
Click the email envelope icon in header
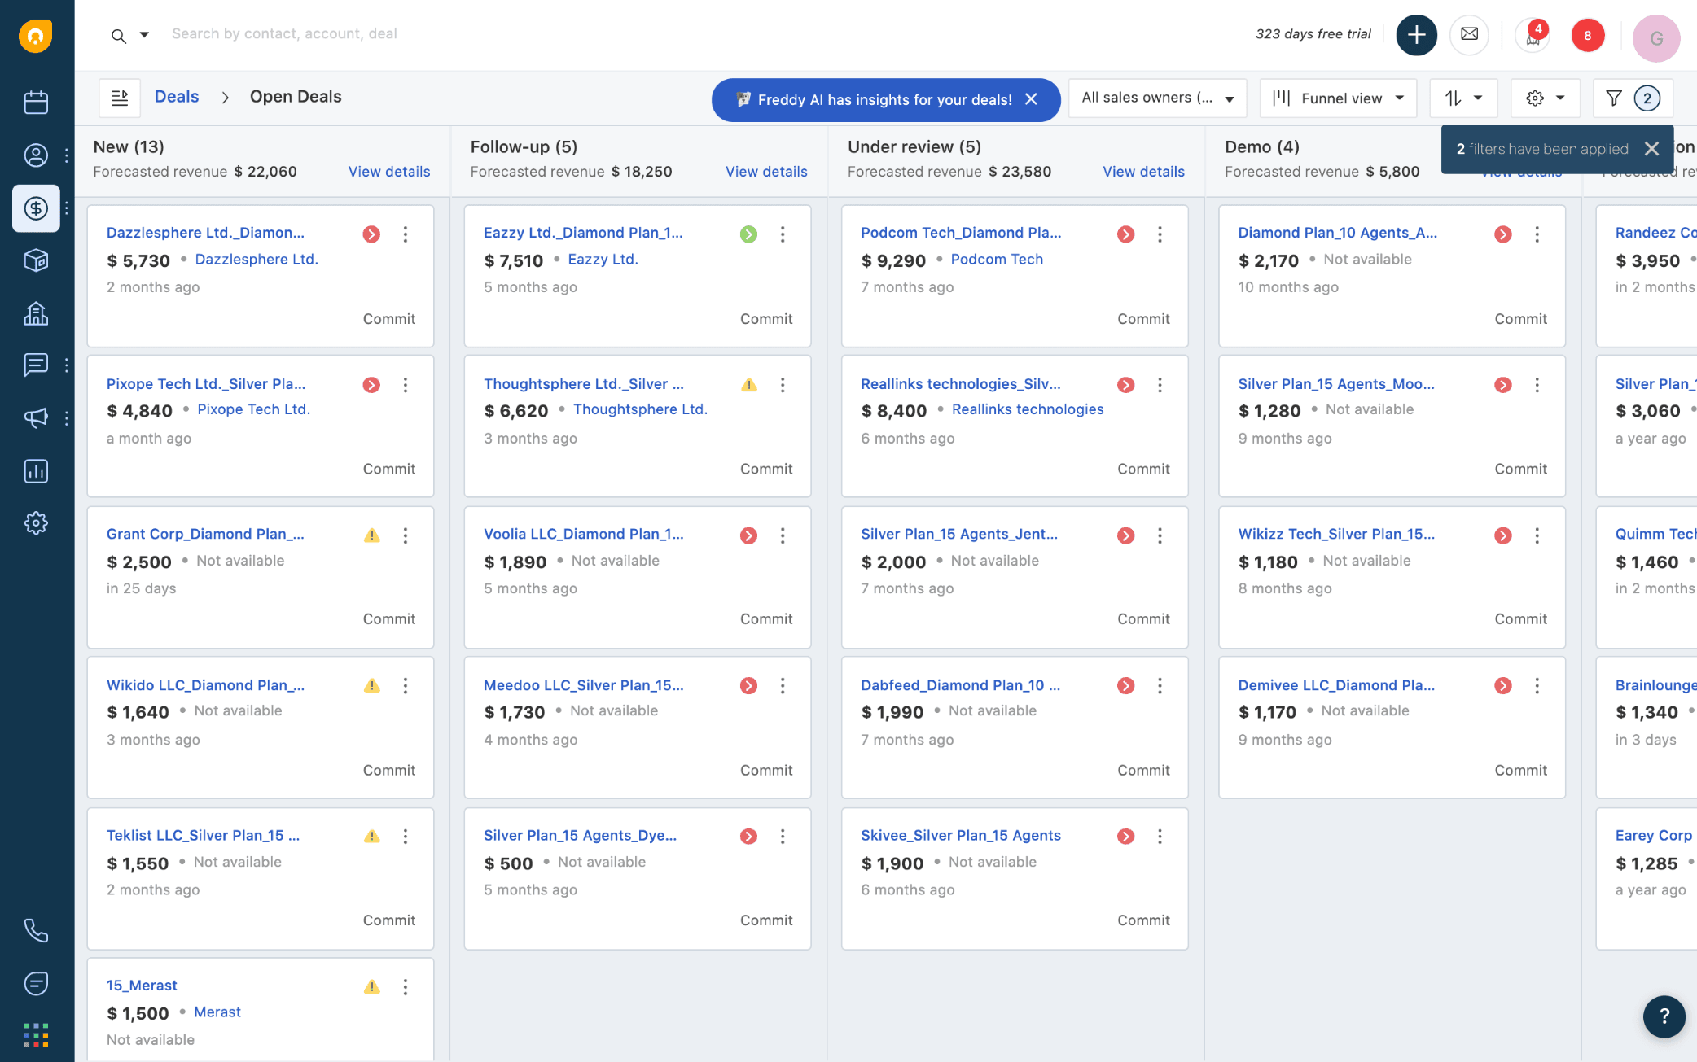[1469, 34]
